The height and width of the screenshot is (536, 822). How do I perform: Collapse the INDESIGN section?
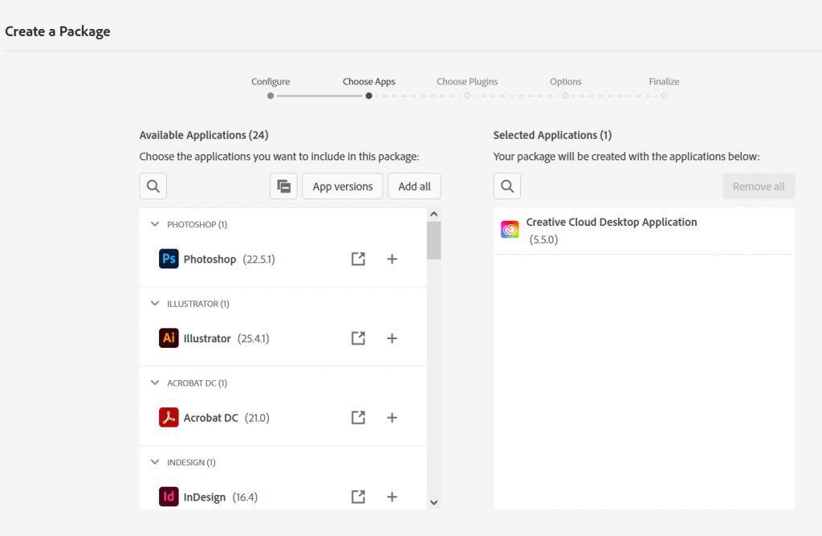(x=154, y=462)
